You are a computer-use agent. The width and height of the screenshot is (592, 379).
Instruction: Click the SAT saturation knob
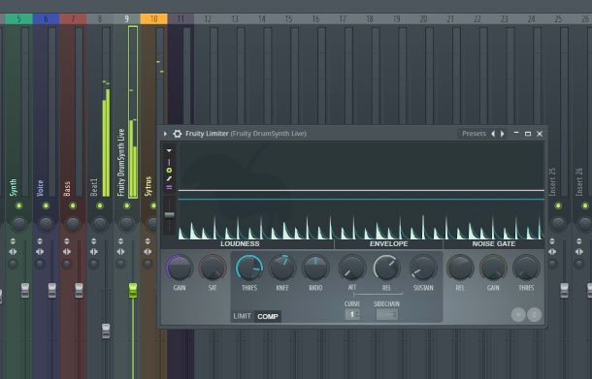click(x=213, y=268)
